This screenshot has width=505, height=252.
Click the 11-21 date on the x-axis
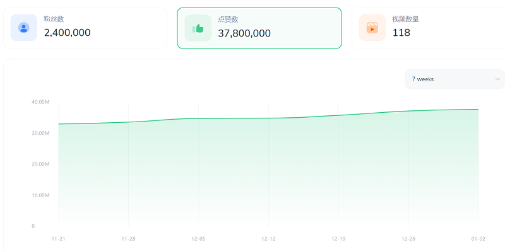pyautogui.click(x=59, y=239)
